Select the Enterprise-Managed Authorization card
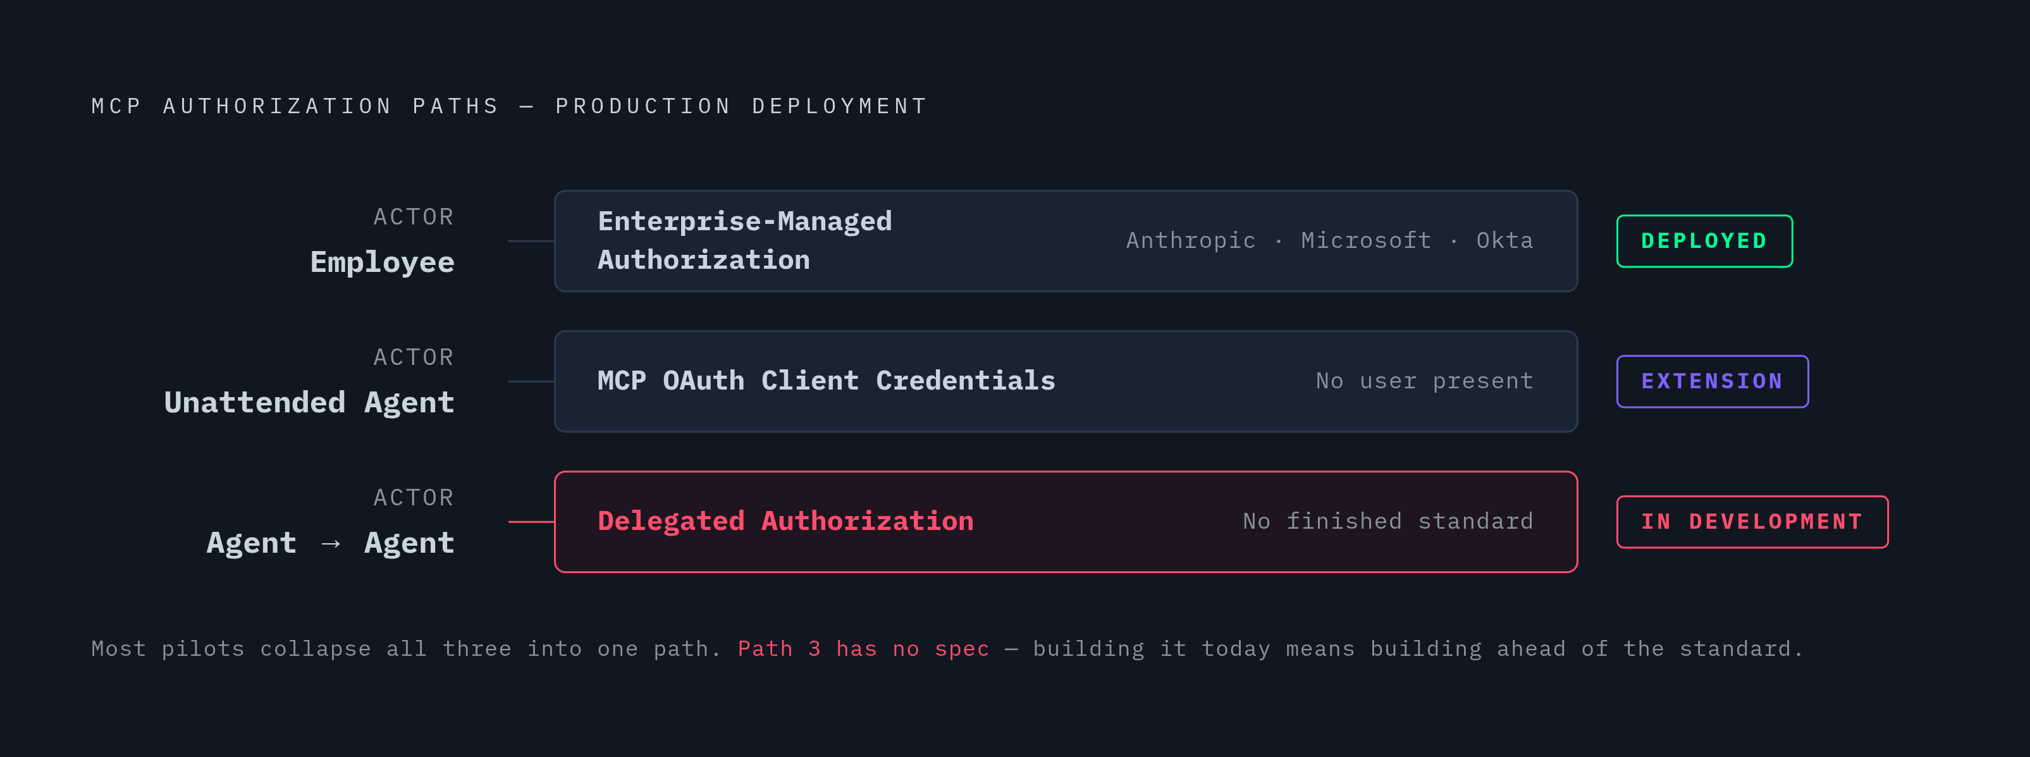Screen dimensions: 2030x757 coord(1066,241)
